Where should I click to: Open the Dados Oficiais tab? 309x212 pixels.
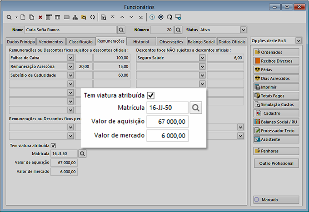232,42
